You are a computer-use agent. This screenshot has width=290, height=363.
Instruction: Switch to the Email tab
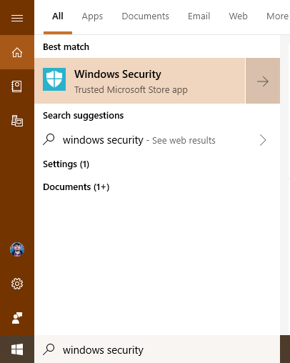[199, 16]
